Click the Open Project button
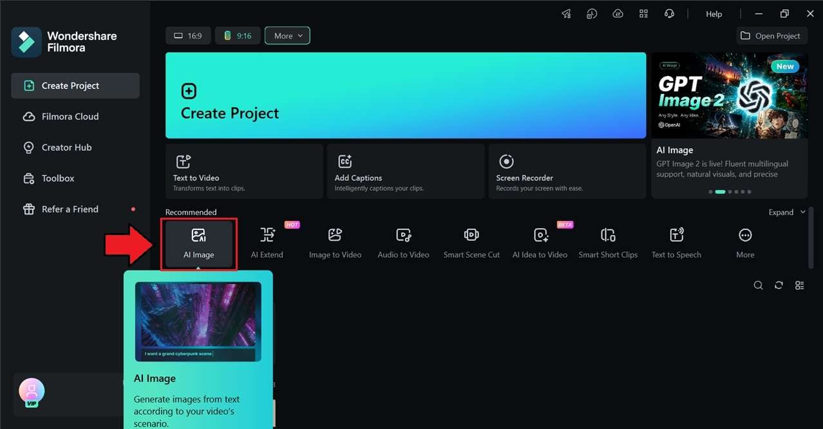This screenshot has width=823, height=429. [x=771, y=36]
